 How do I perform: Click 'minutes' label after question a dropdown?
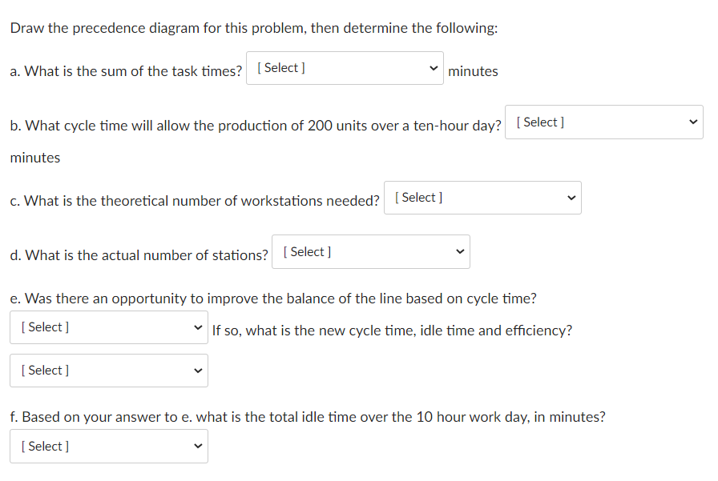[473, 71]
